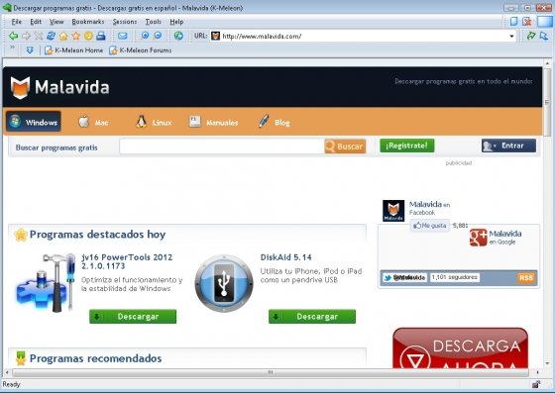Expand hidden toolbar chevron », left
Screen dimensions: 555x393
12,48
